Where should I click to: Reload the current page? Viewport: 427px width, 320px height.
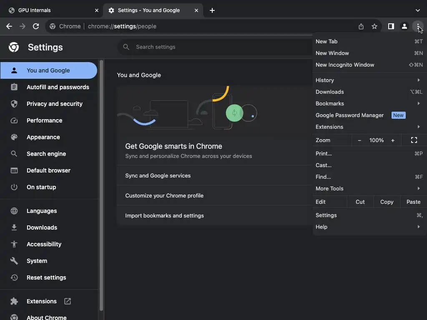(36, 26)
